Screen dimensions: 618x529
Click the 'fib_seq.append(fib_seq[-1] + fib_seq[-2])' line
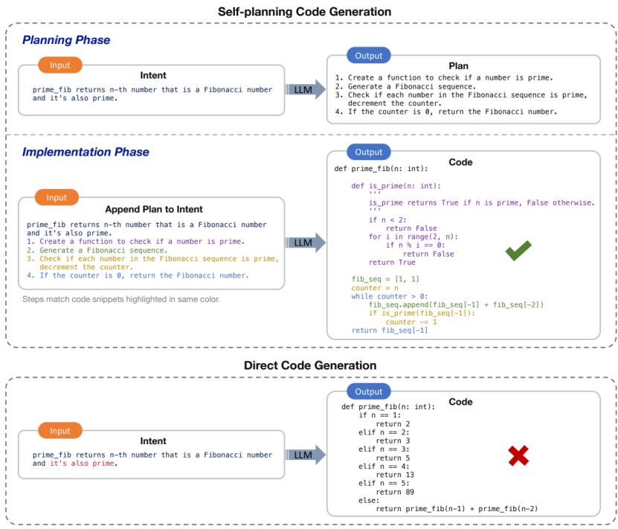pos(456,305)
